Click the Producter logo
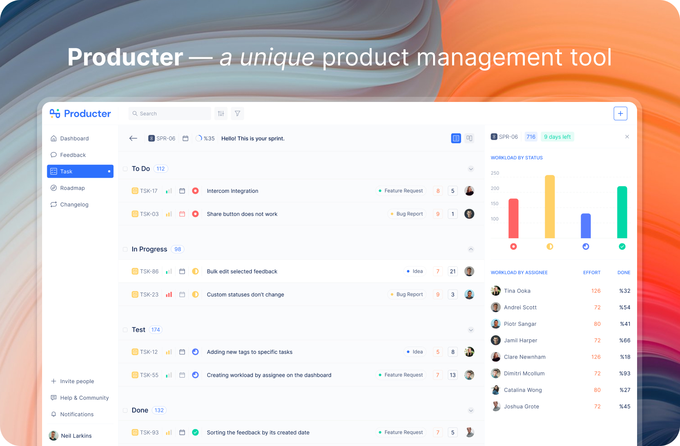 coord(80,113)
